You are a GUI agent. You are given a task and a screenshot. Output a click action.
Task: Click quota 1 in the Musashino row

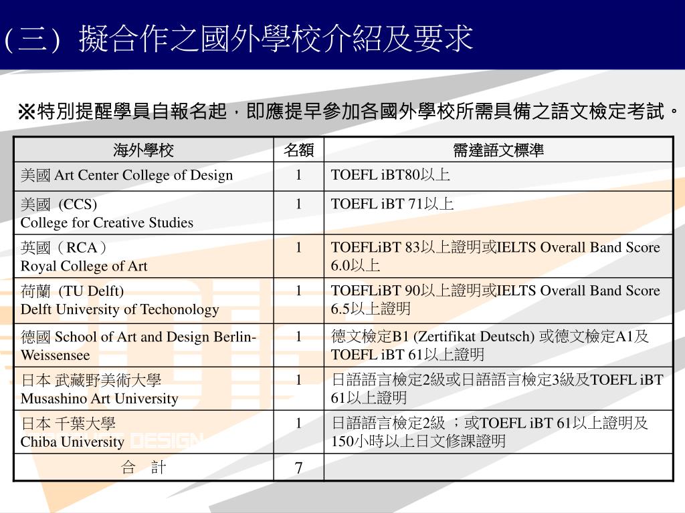299,380
